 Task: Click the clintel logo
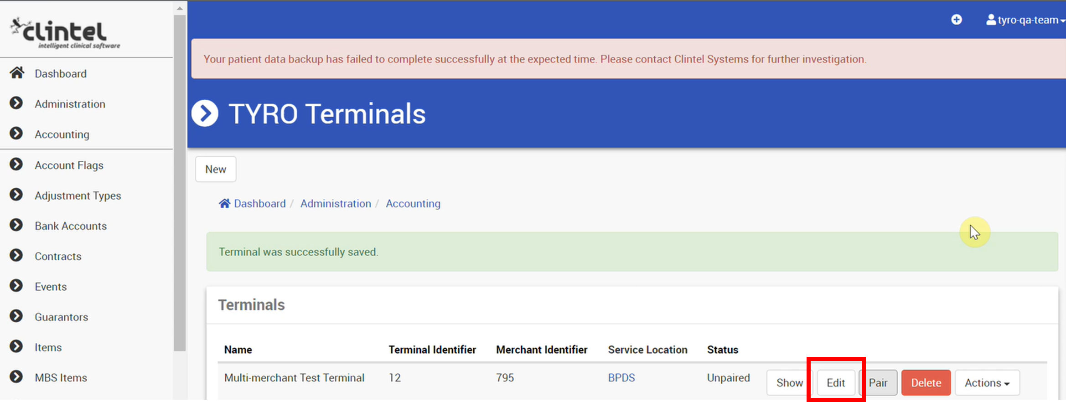click(x=65, y=33)
